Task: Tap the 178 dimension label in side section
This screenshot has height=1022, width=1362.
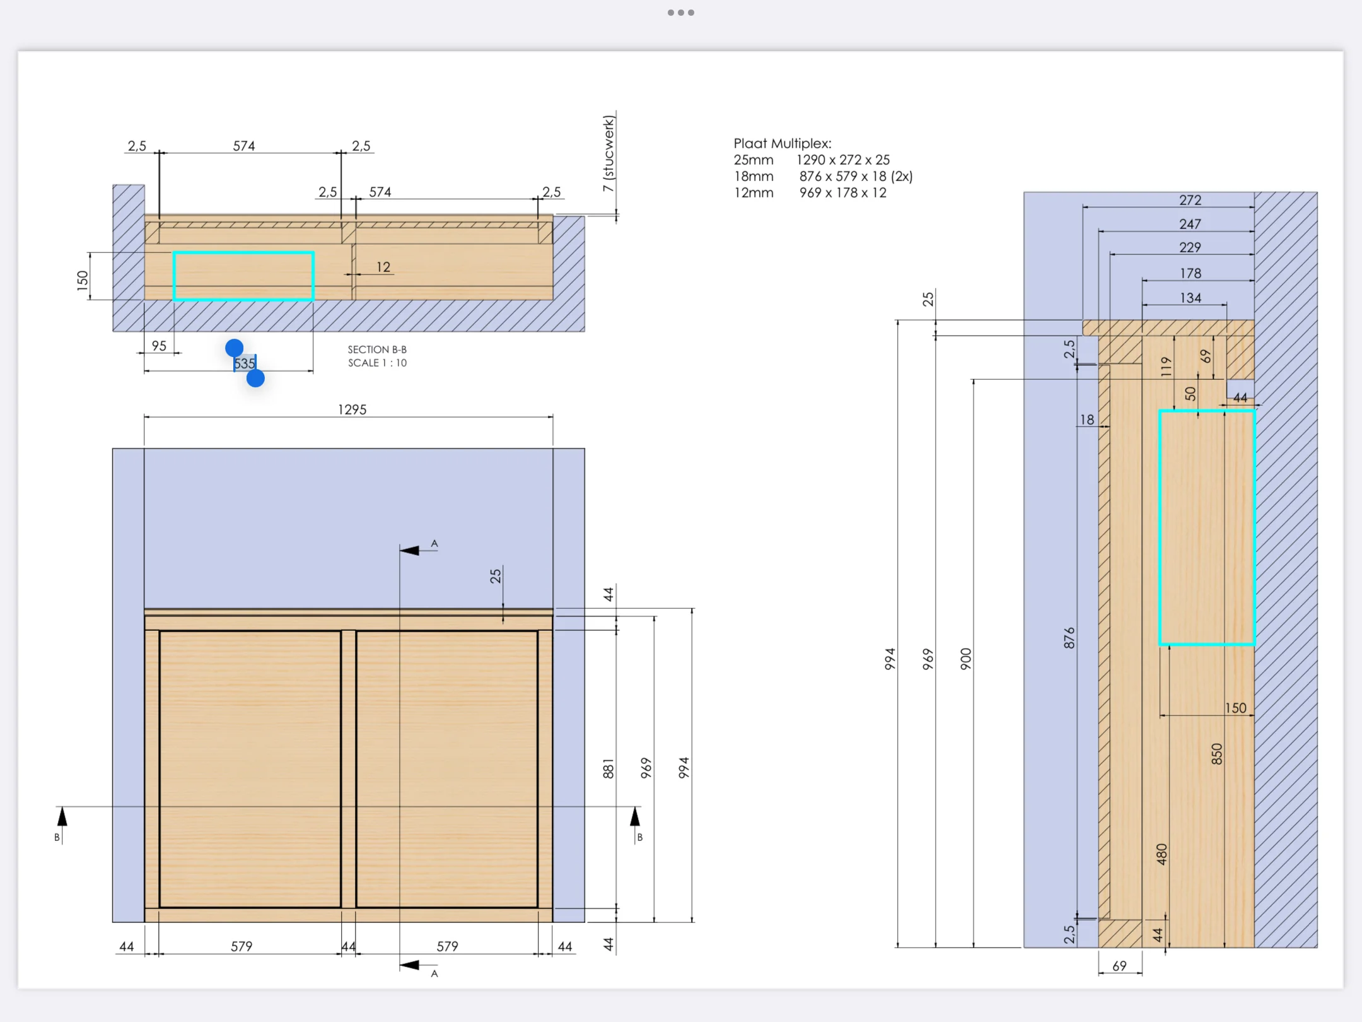Action: [1190, 273]
